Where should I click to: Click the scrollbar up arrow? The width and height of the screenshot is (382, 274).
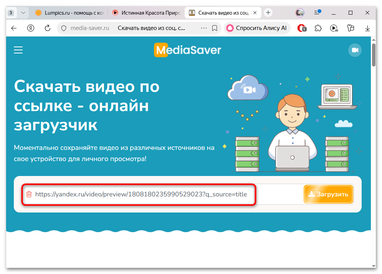click(374, 40)
